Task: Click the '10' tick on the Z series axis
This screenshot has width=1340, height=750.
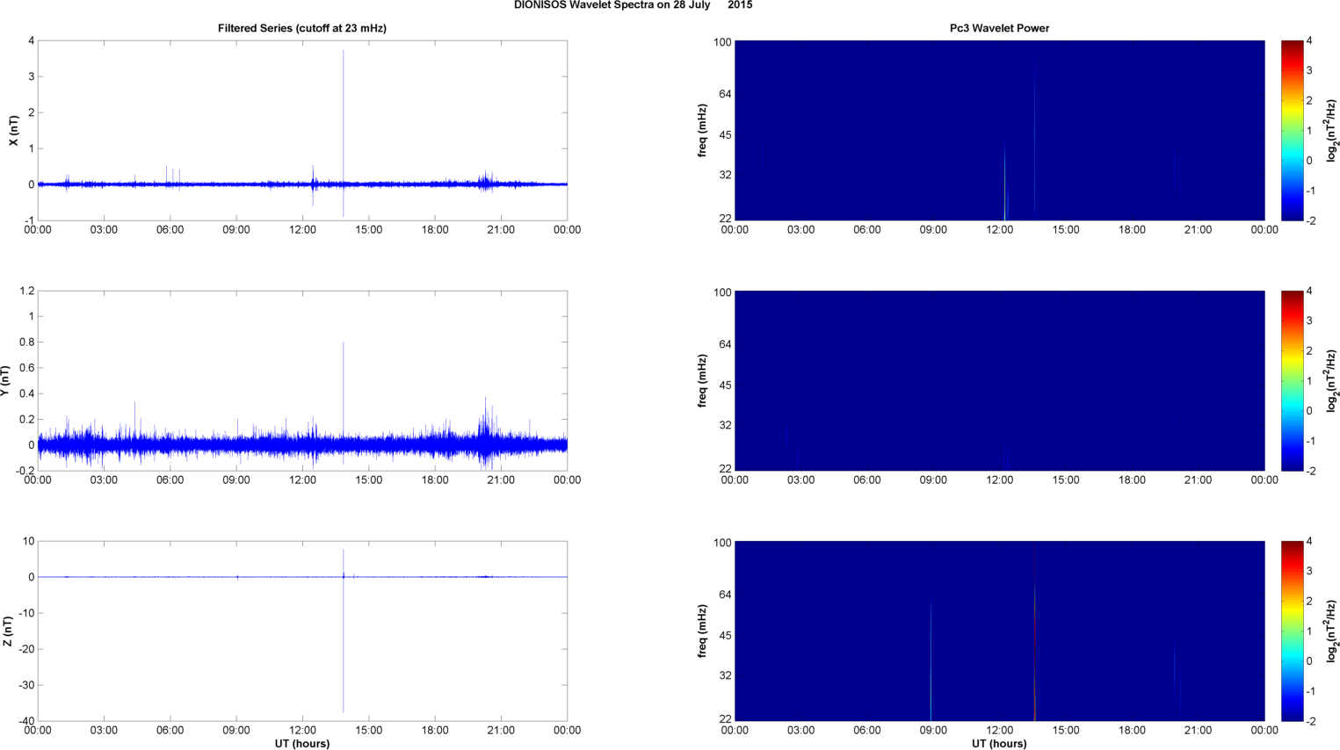Action: coord(28,541)
